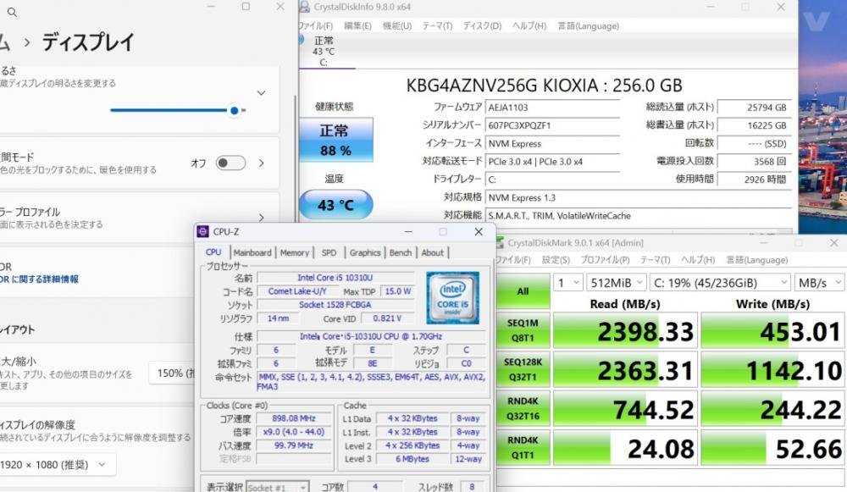847x492 pixels.
Task: Open 編集(E) menu in CrystalDiskInfo
Action: coord(357,26)
